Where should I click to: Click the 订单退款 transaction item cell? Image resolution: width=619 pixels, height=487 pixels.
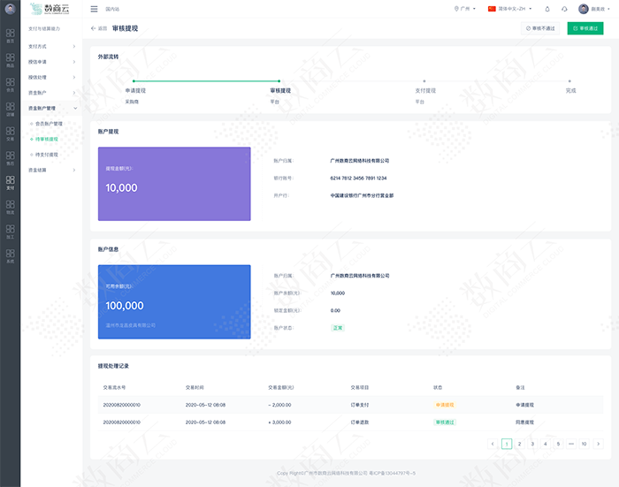click(360, 422)
